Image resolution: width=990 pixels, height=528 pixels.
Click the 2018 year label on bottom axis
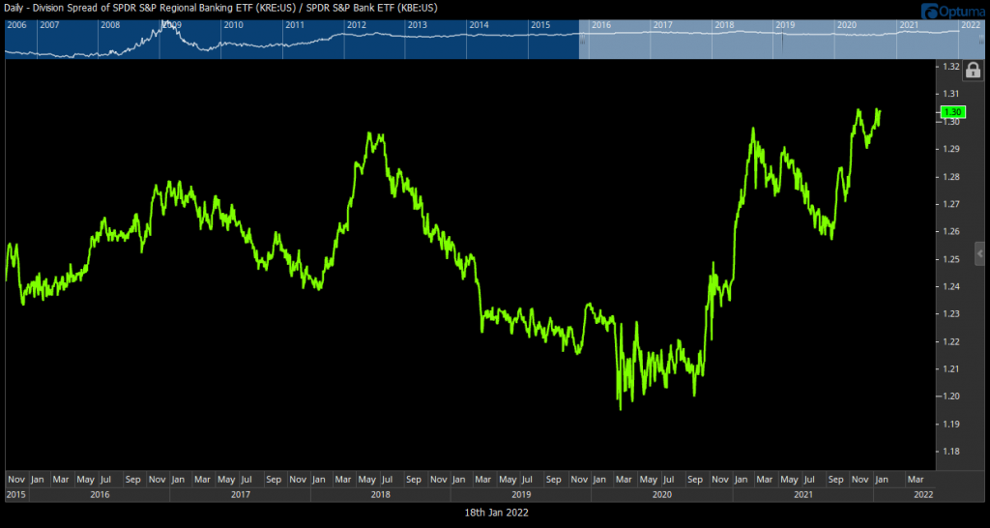380,494
